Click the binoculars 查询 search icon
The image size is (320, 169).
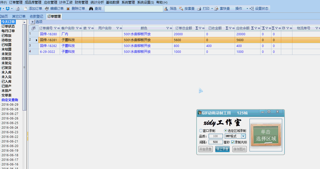[91, 9]
